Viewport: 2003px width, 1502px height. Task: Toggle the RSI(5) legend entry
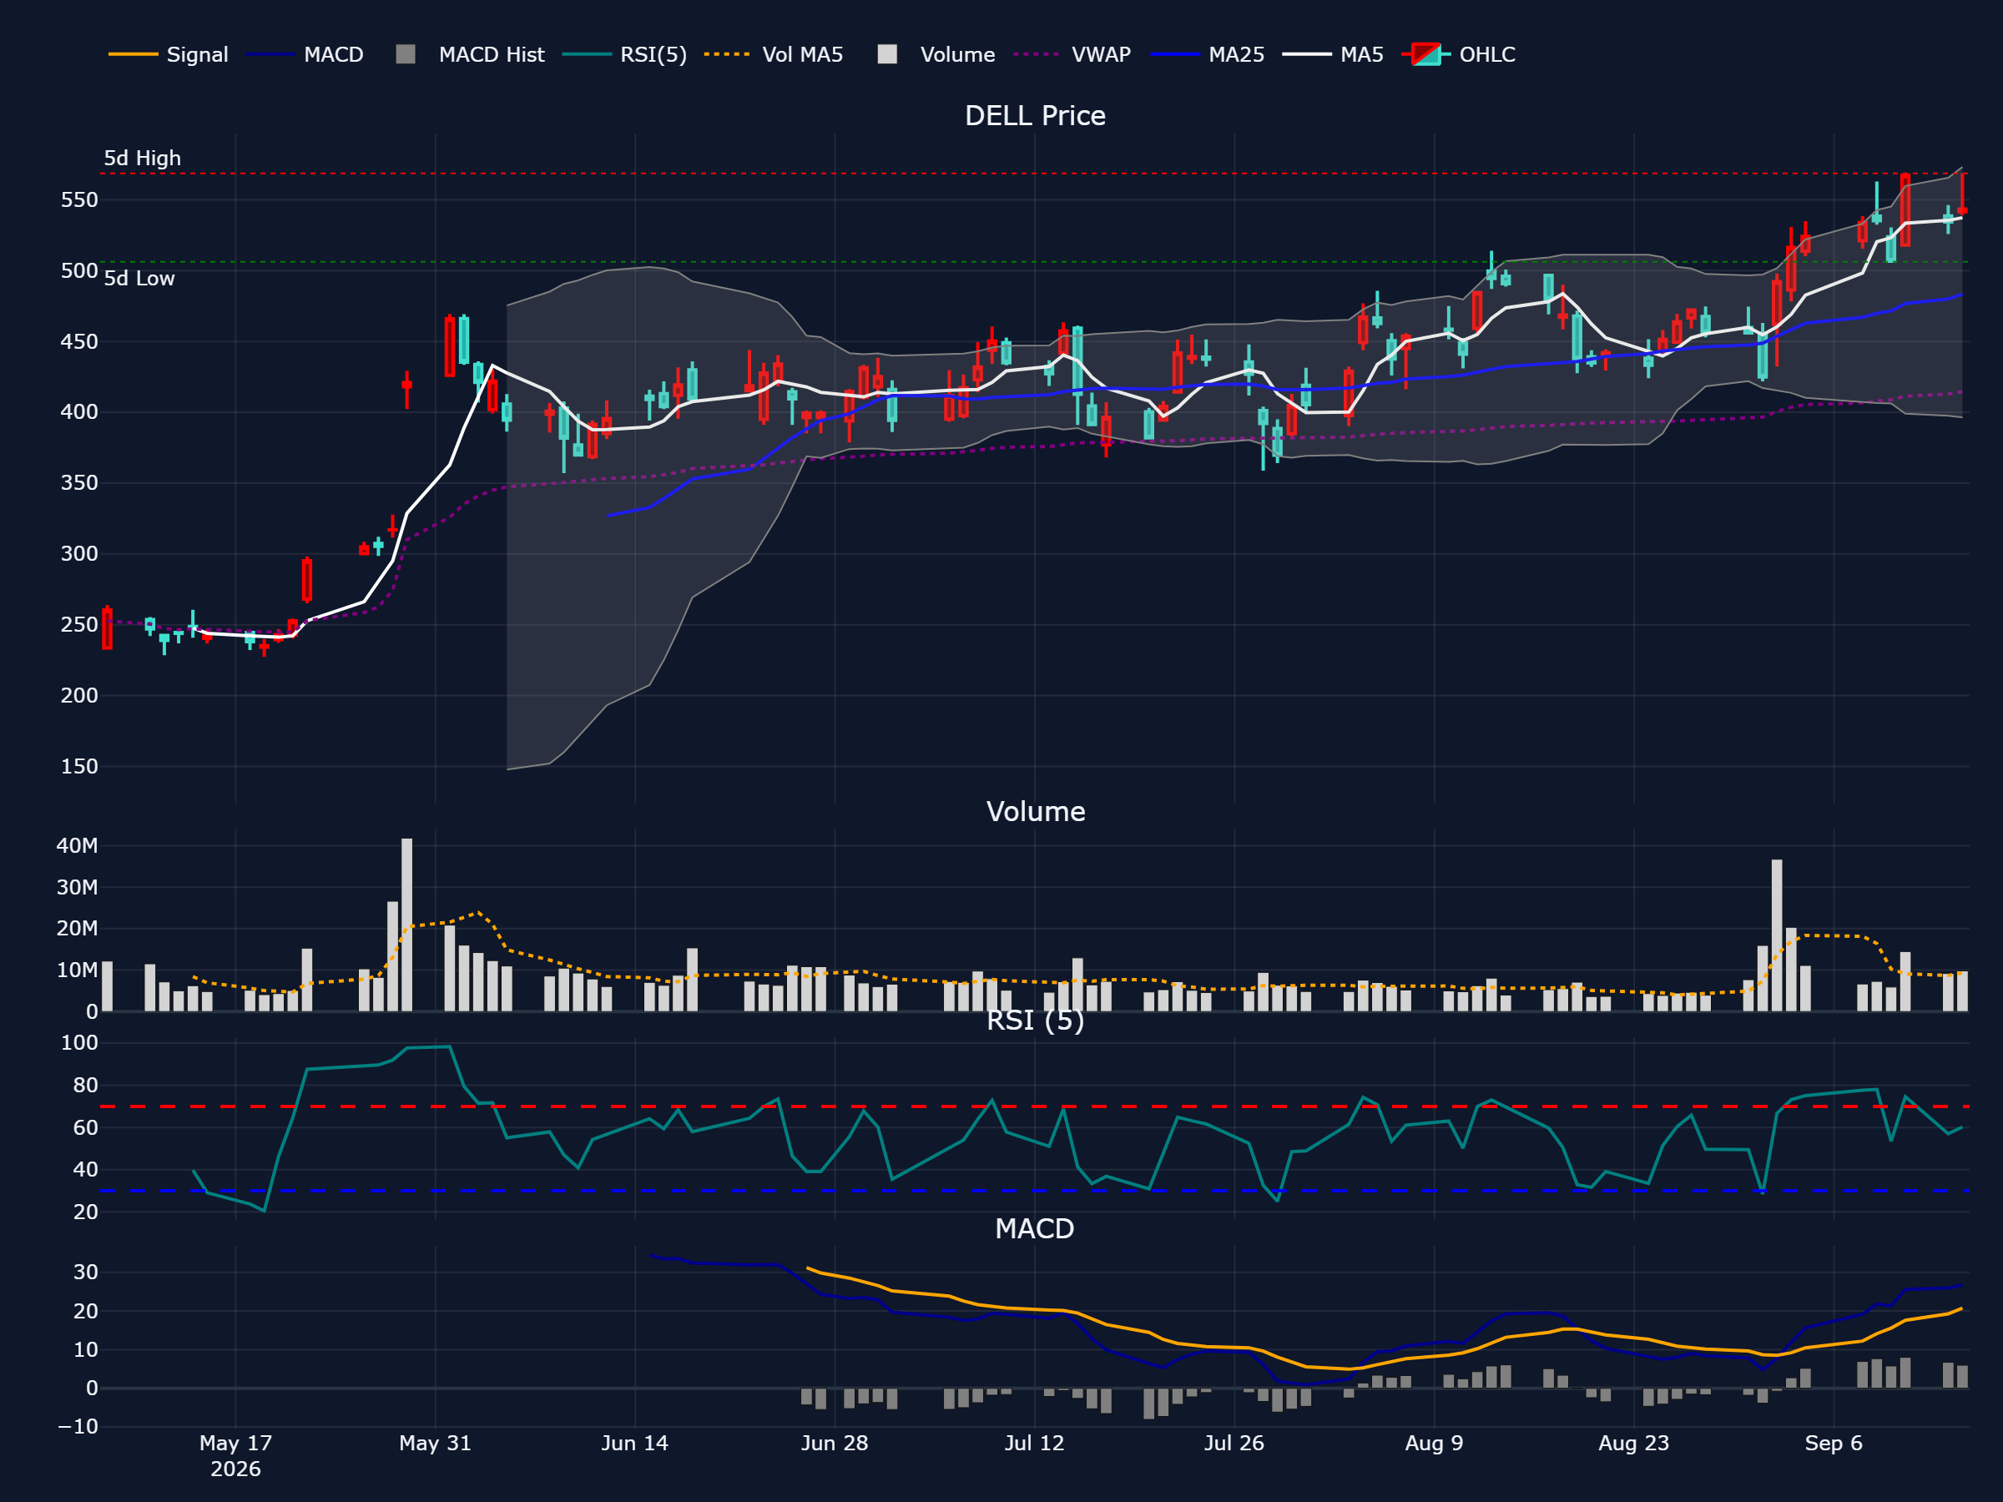pos(625,54)
